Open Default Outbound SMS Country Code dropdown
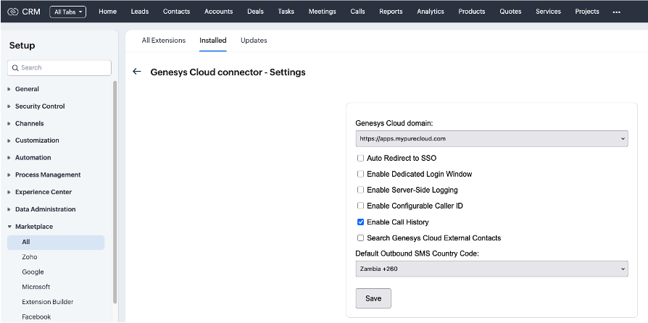Image resolution: width=648 pixels, height=323 pixels. coord(491,269)
